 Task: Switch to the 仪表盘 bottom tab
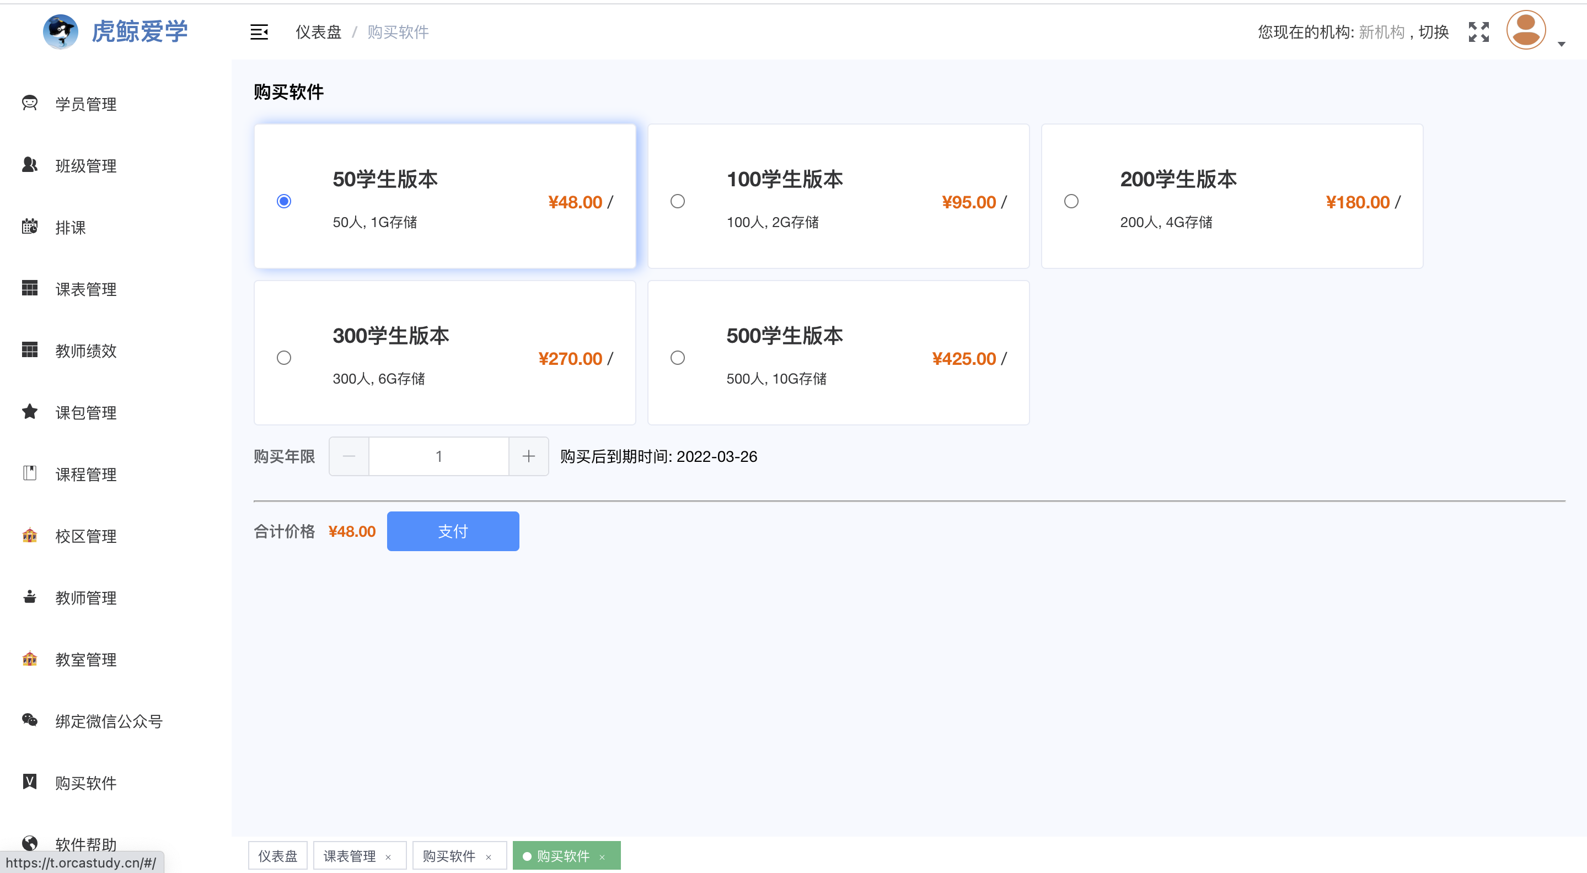[277, 856]
